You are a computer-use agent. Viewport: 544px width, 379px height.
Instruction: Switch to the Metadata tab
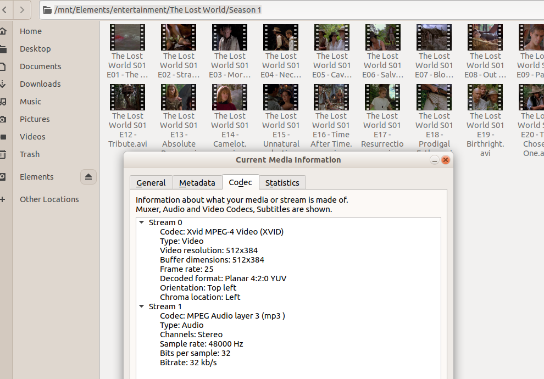(x=197, y=183)
